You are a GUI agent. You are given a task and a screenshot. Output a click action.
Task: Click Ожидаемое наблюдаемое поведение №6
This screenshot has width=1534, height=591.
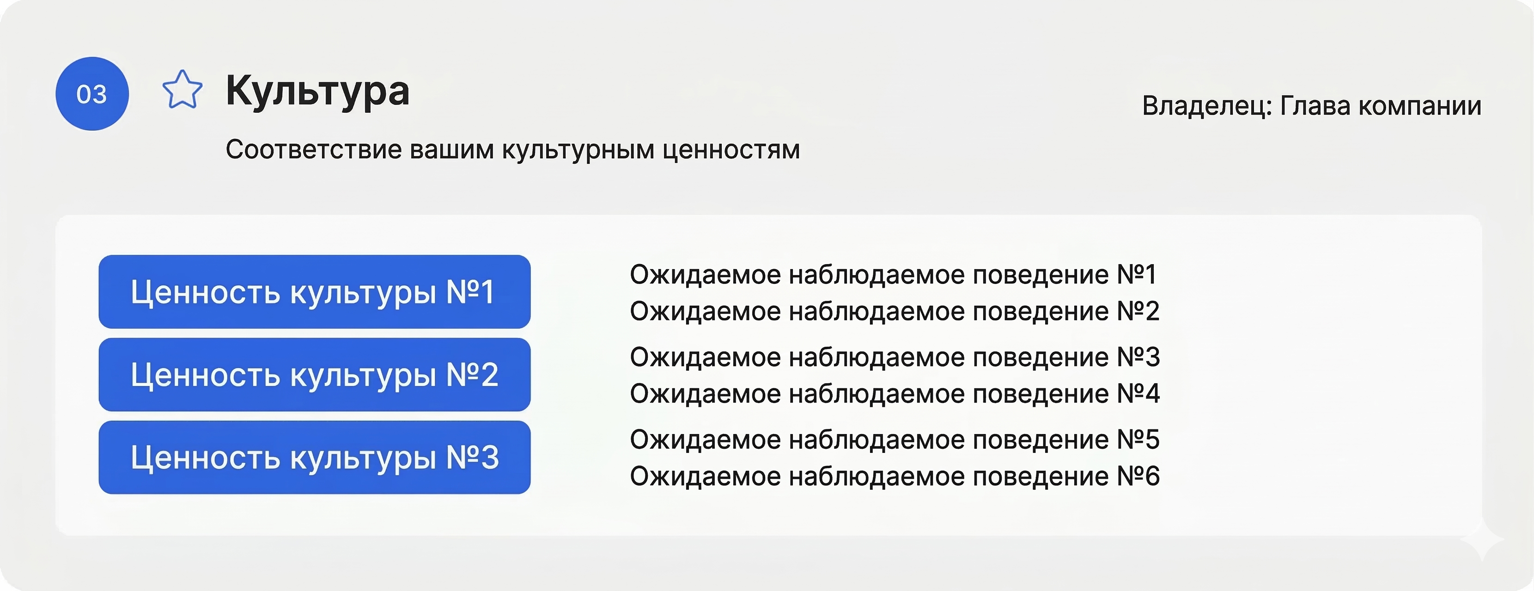[895, 476]
